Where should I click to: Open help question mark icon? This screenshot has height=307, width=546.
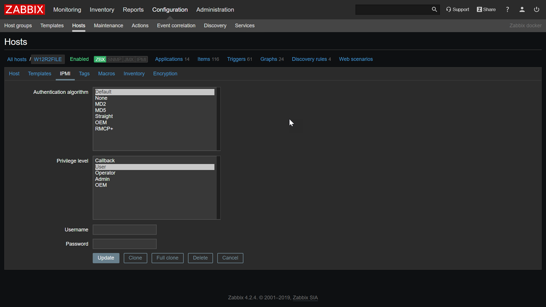(507, 9)
